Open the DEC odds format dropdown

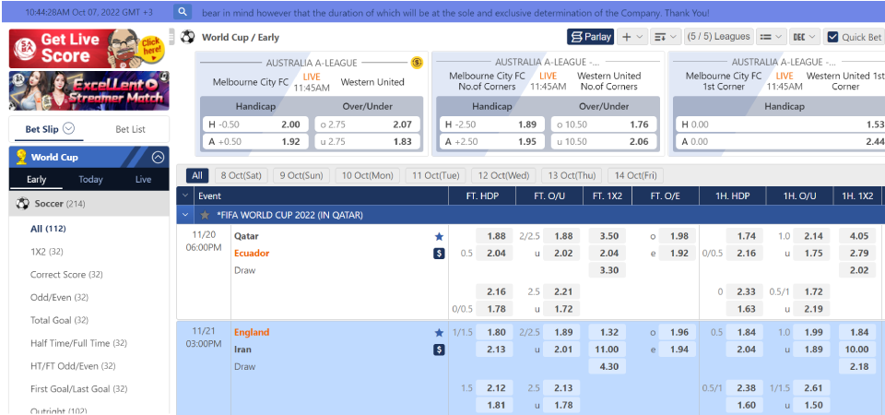pyautogui.click(x=804, y=37)
